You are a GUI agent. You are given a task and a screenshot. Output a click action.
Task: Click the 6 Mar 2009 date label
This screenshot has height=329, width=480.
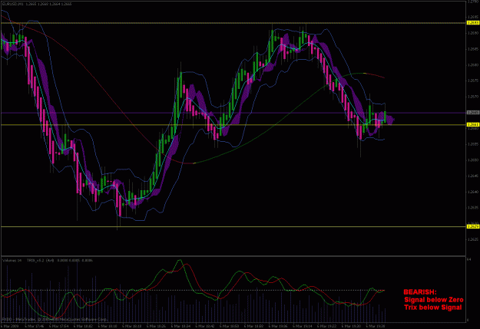10,327
